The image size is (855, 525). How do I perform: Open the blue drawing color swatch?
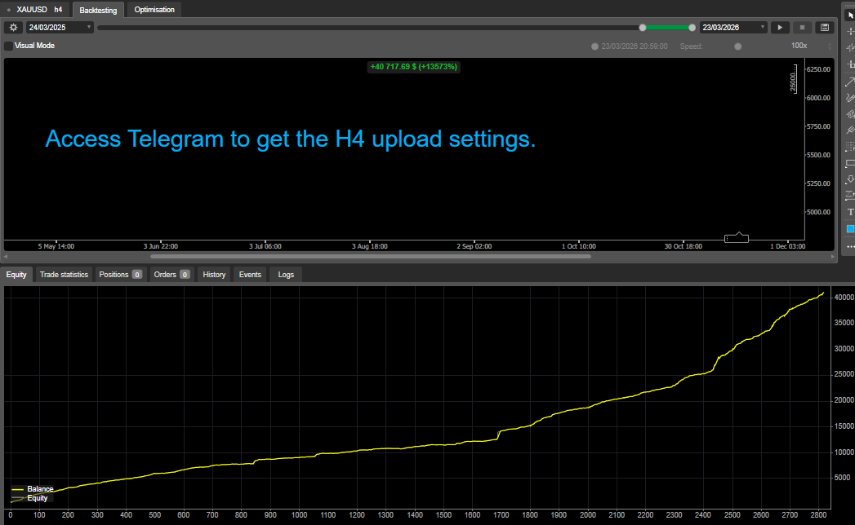(850, 229)
